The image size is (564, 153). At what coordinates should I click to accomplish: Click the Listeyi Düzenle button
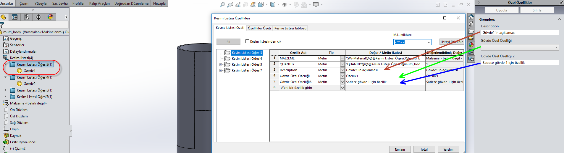pos(452,42)
